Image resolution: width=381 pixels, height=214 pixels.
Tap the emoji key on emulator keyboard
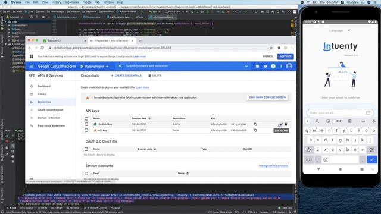(x=326, y=159)
